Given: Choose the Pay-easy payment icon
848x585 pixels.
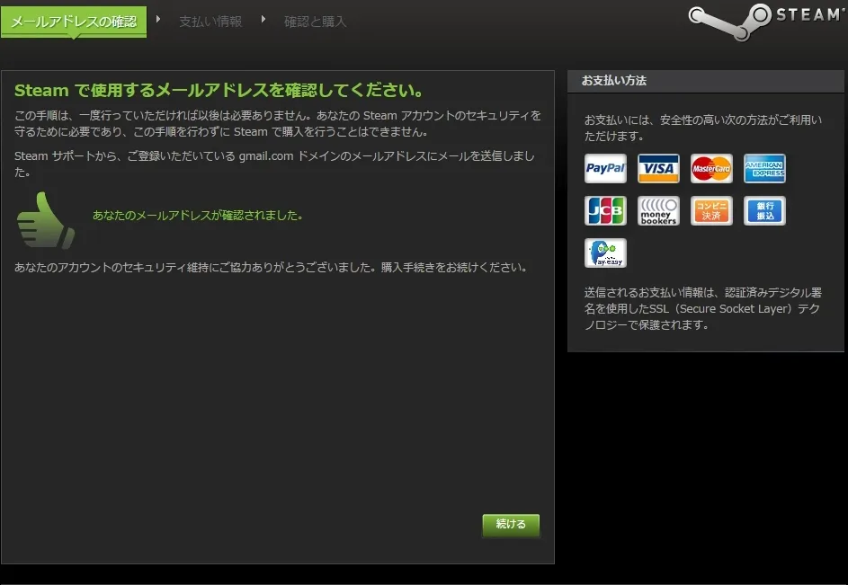Looking at the screenshot, I should [605, 253].
